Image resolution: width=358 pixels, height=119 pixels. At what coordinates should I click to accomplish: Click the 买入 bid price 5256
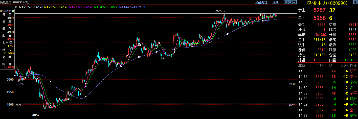[320, 18]
